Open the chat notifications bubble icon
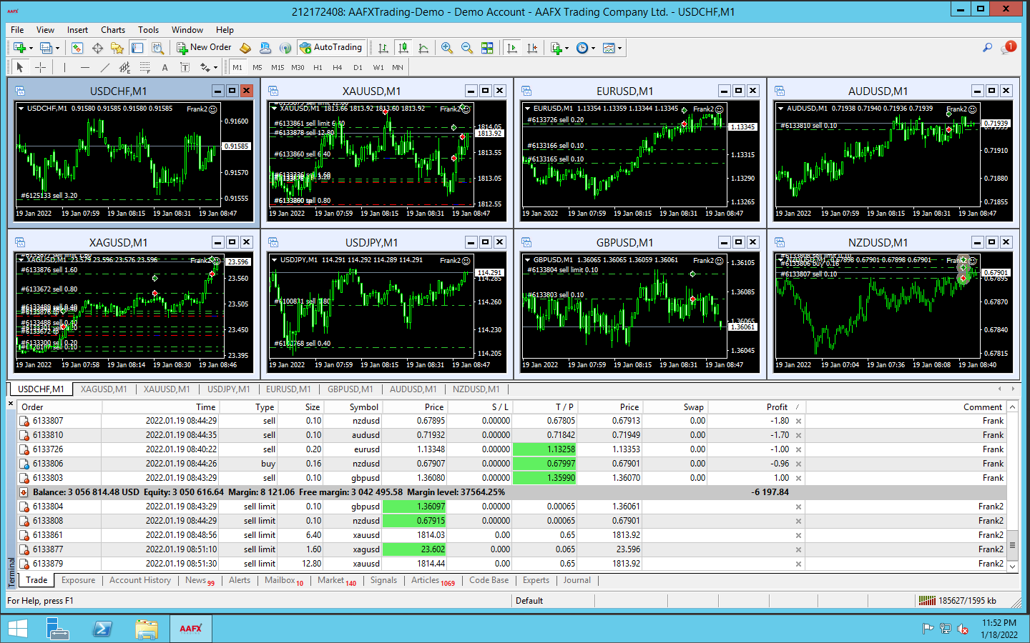 tap(1009, 48)
